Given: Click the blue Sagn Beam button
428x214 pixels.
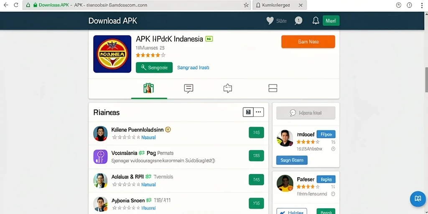Looking at the screenshot, I should click(x=292, y=160).
